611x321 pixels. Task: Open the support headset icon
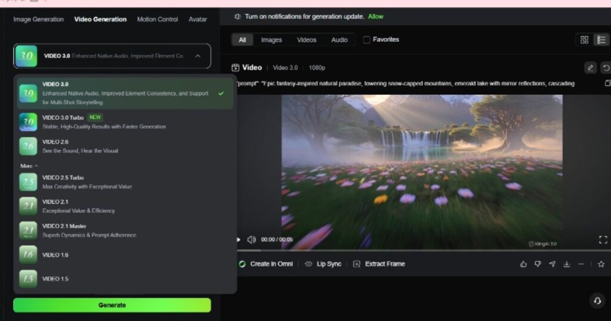coord(597,301)
